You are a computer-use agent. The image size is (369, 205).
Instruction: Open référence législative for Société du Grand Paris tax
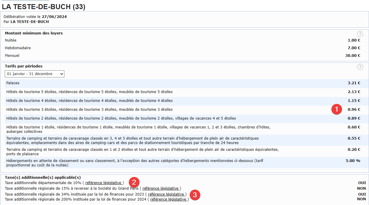coord(161,189)
